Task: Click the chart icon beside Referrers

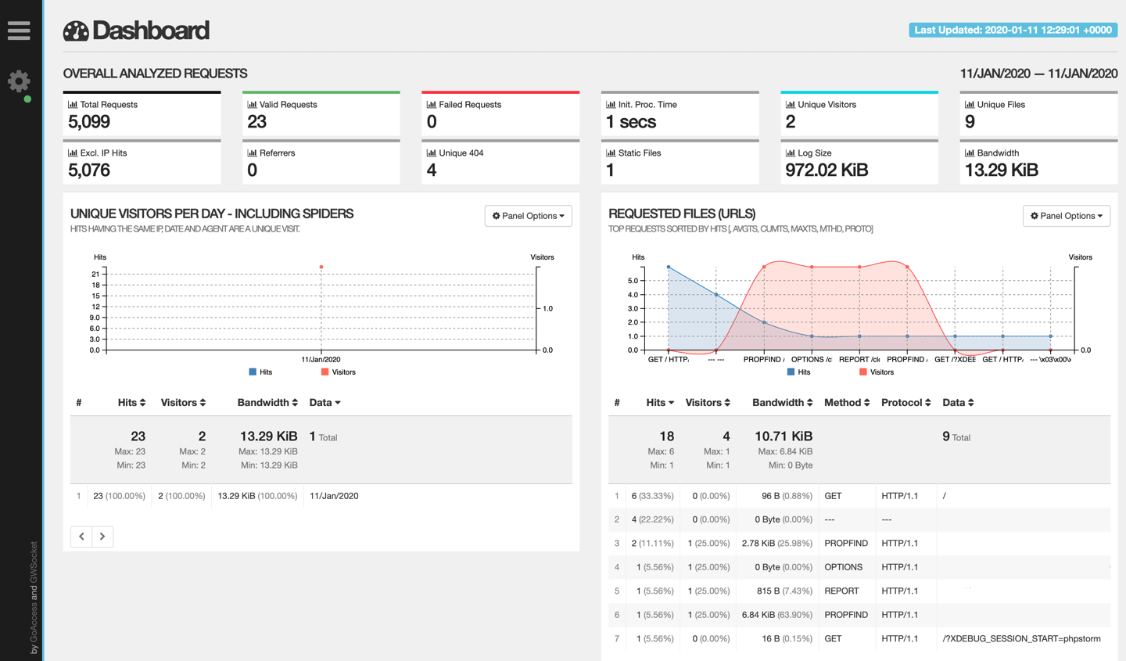Action: pyautogui.click(x=252, y=153)
